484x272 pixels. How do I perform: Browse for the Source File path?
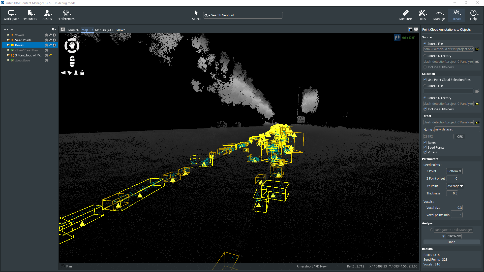point(477,49)
